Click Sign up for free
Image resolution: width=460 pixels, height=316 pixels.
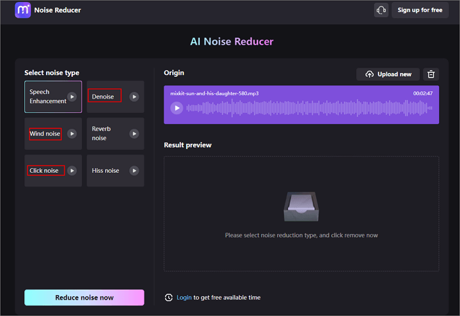click(x=420, y=10)
